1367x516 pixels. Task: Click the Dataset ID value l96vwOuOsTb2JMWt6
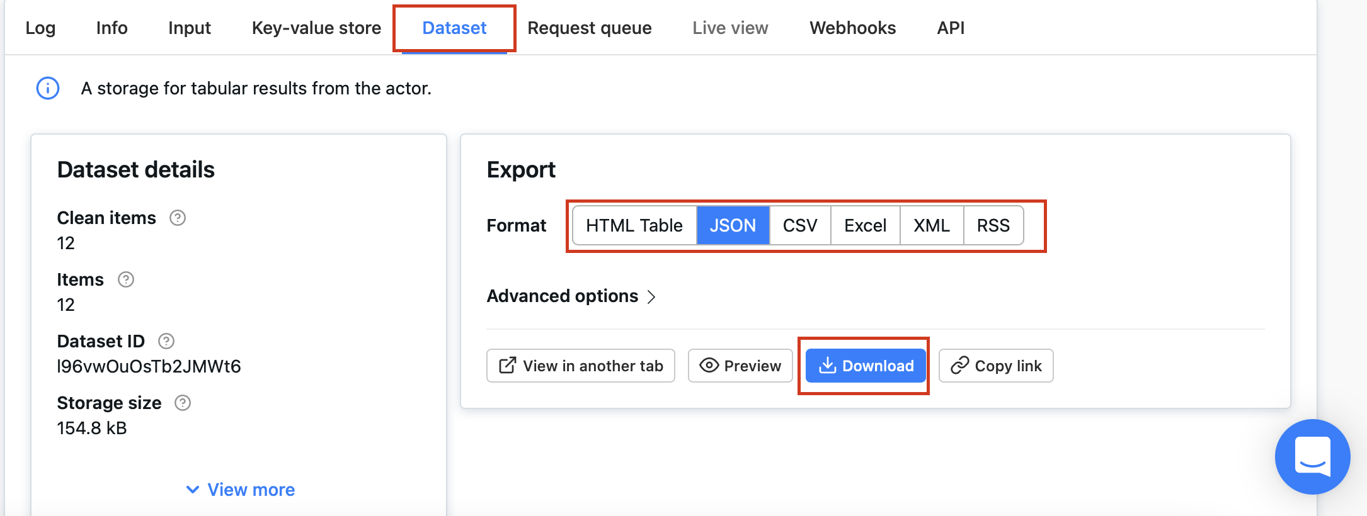149,366
